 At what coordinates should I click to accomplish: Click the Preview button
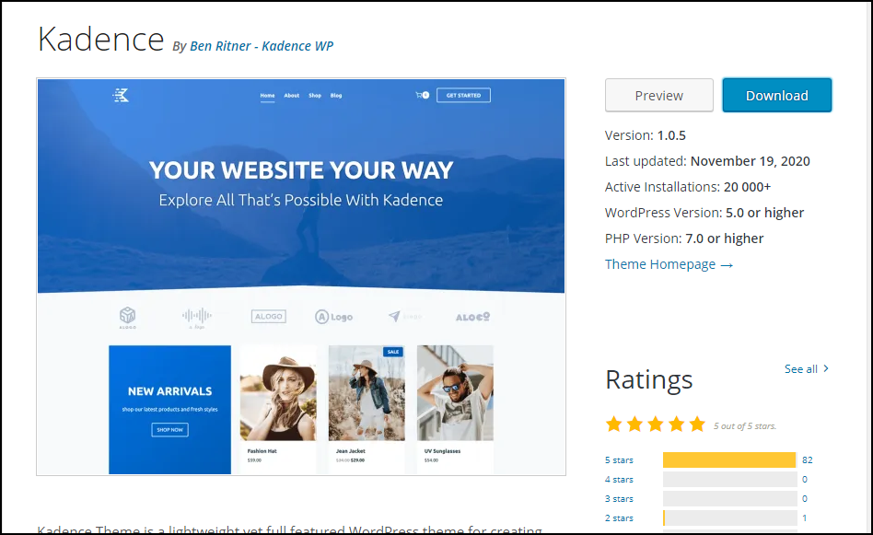click(658, 95)
